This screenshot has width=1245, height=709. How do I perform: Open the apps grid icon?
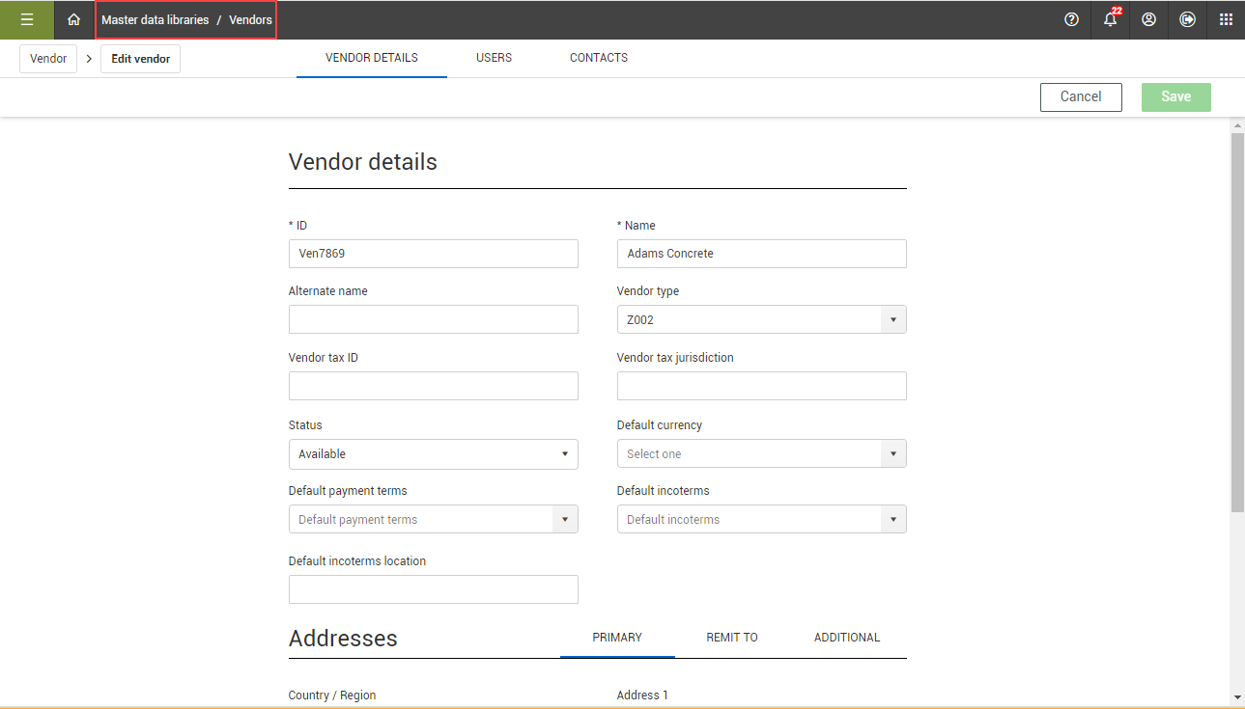1226,19
